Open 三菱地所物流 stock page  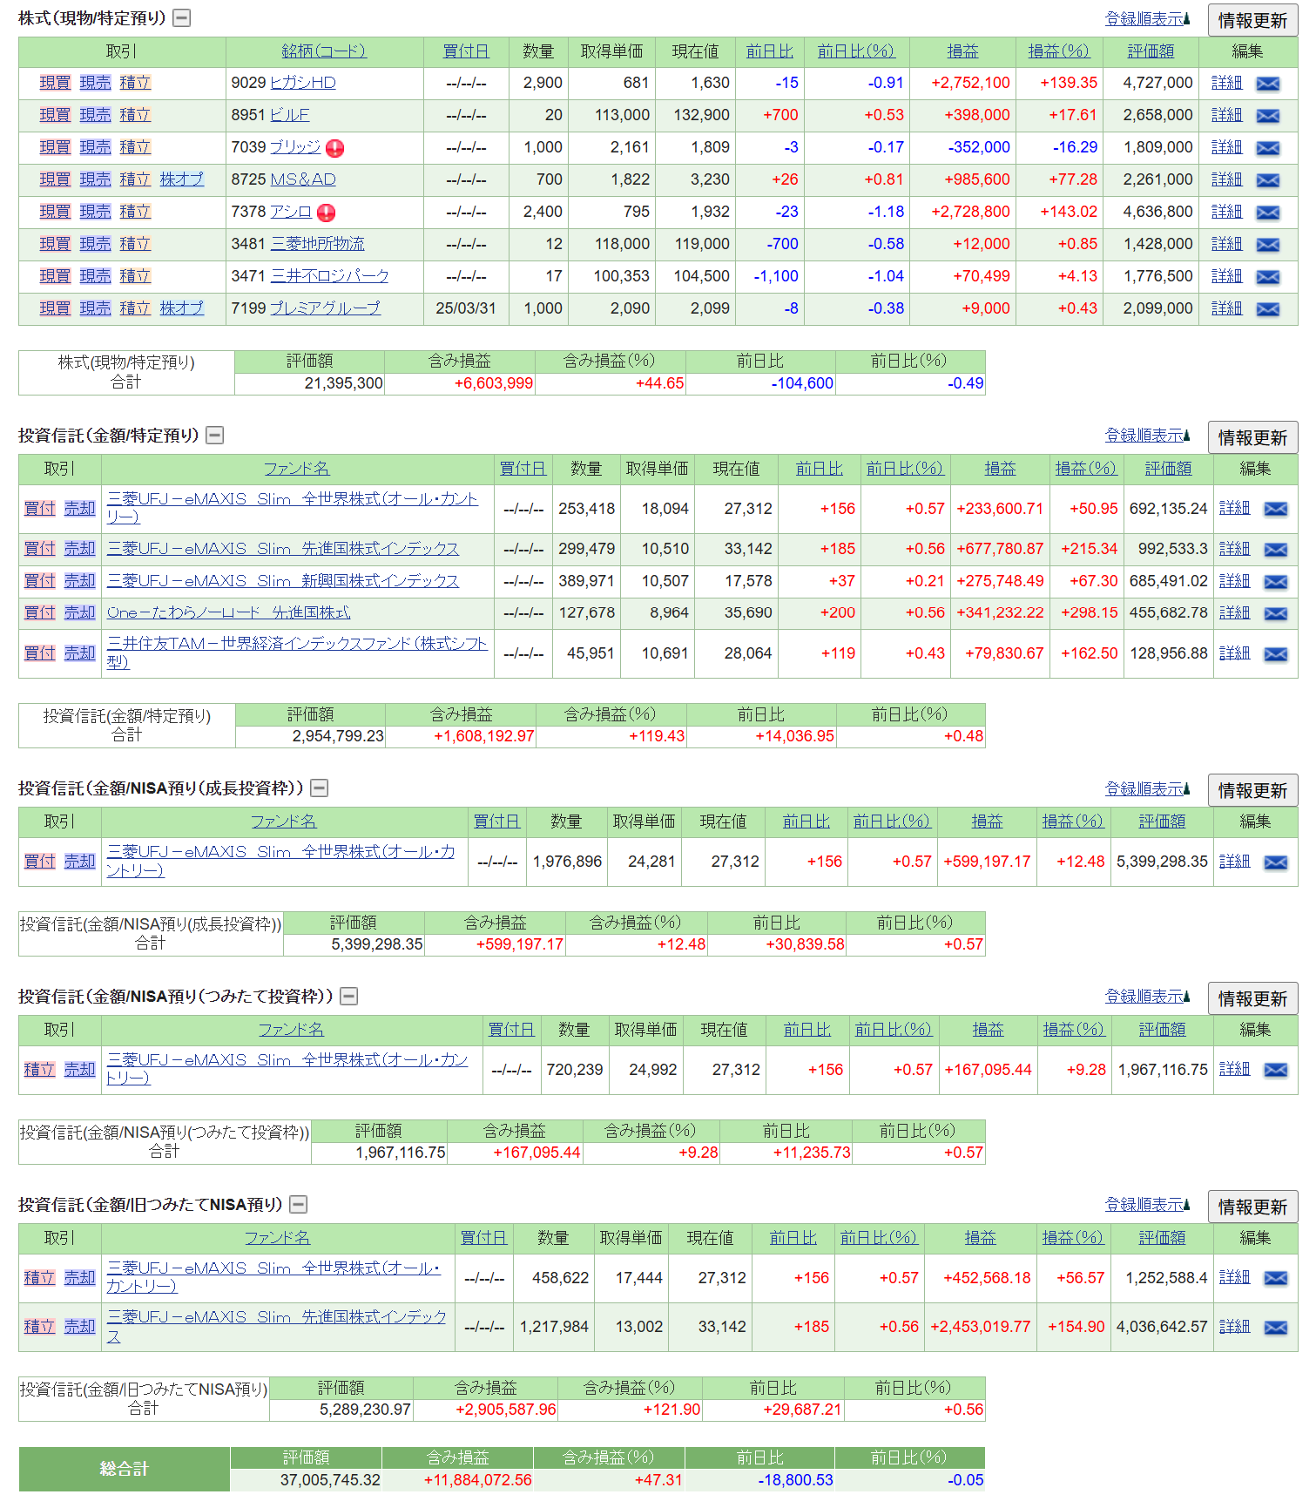pyautogui.click(x=318, y=244)
